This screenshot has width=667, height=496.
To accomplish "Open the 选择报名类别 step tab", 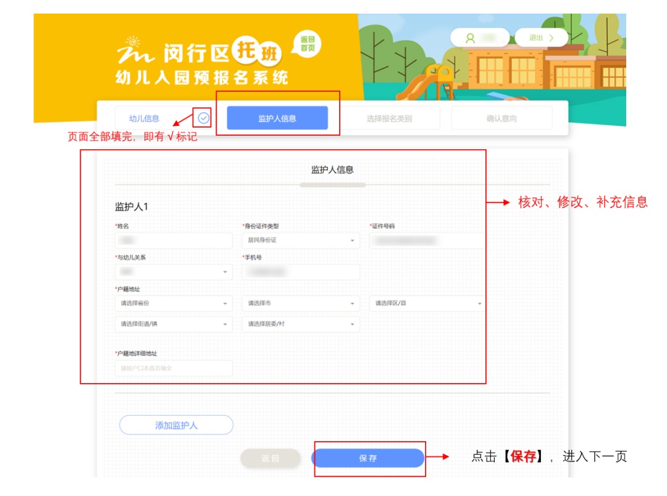I will [x=389, y=118].
